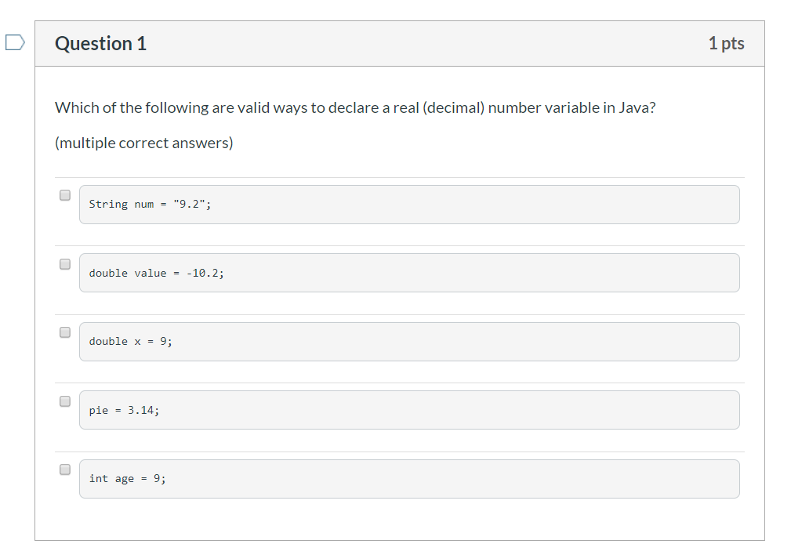Click the 'String num = "9.2";' code box
This screenshot has width=791, height=544.
click(x=408, y=205)
